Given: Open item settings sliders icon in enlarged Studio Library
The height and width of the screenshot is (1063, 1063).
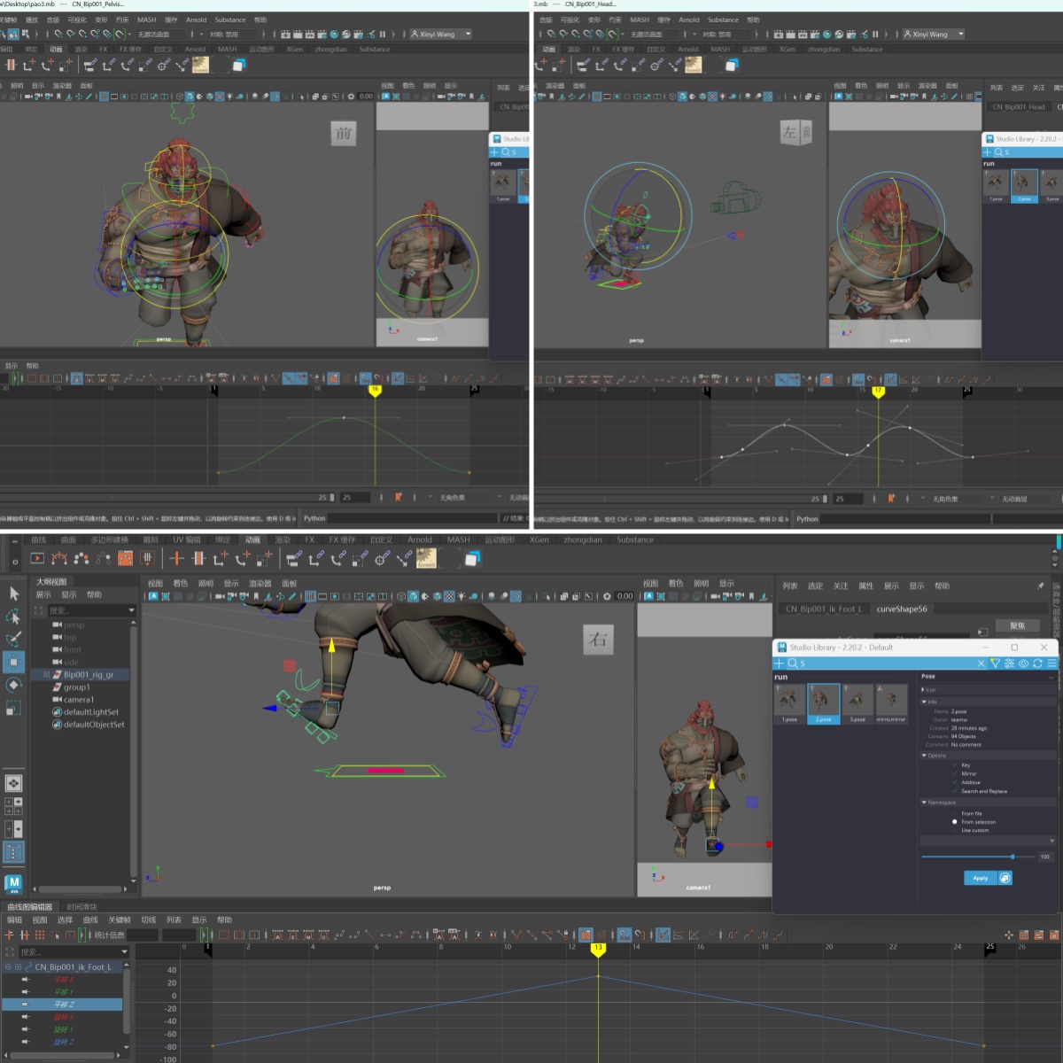Looking at the screenshot, I should (x=1009, y=663).
